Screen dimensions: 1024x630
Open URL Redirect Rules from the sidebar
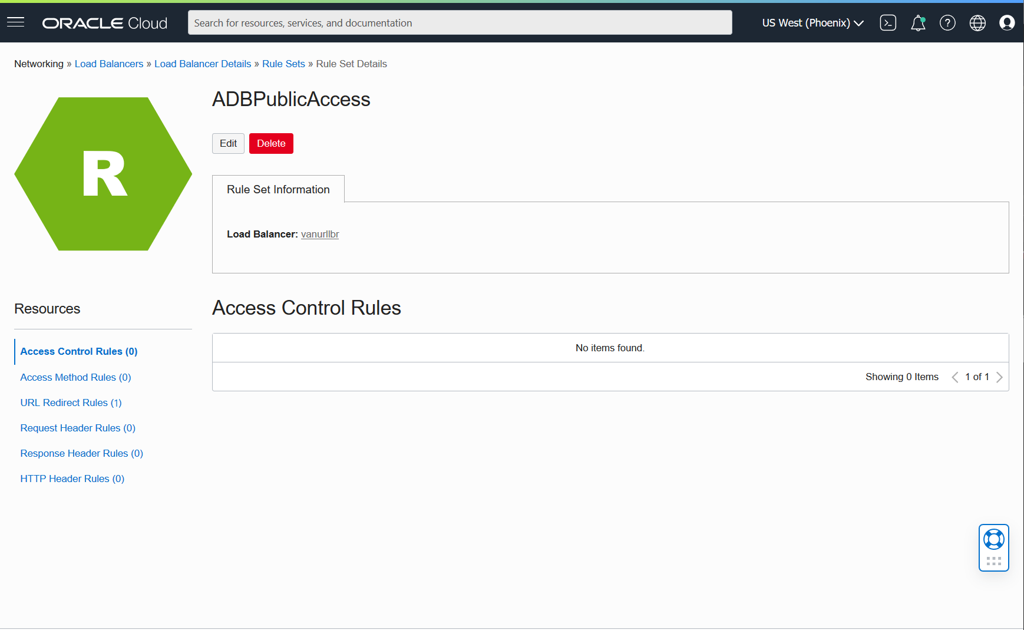[71, 403]
